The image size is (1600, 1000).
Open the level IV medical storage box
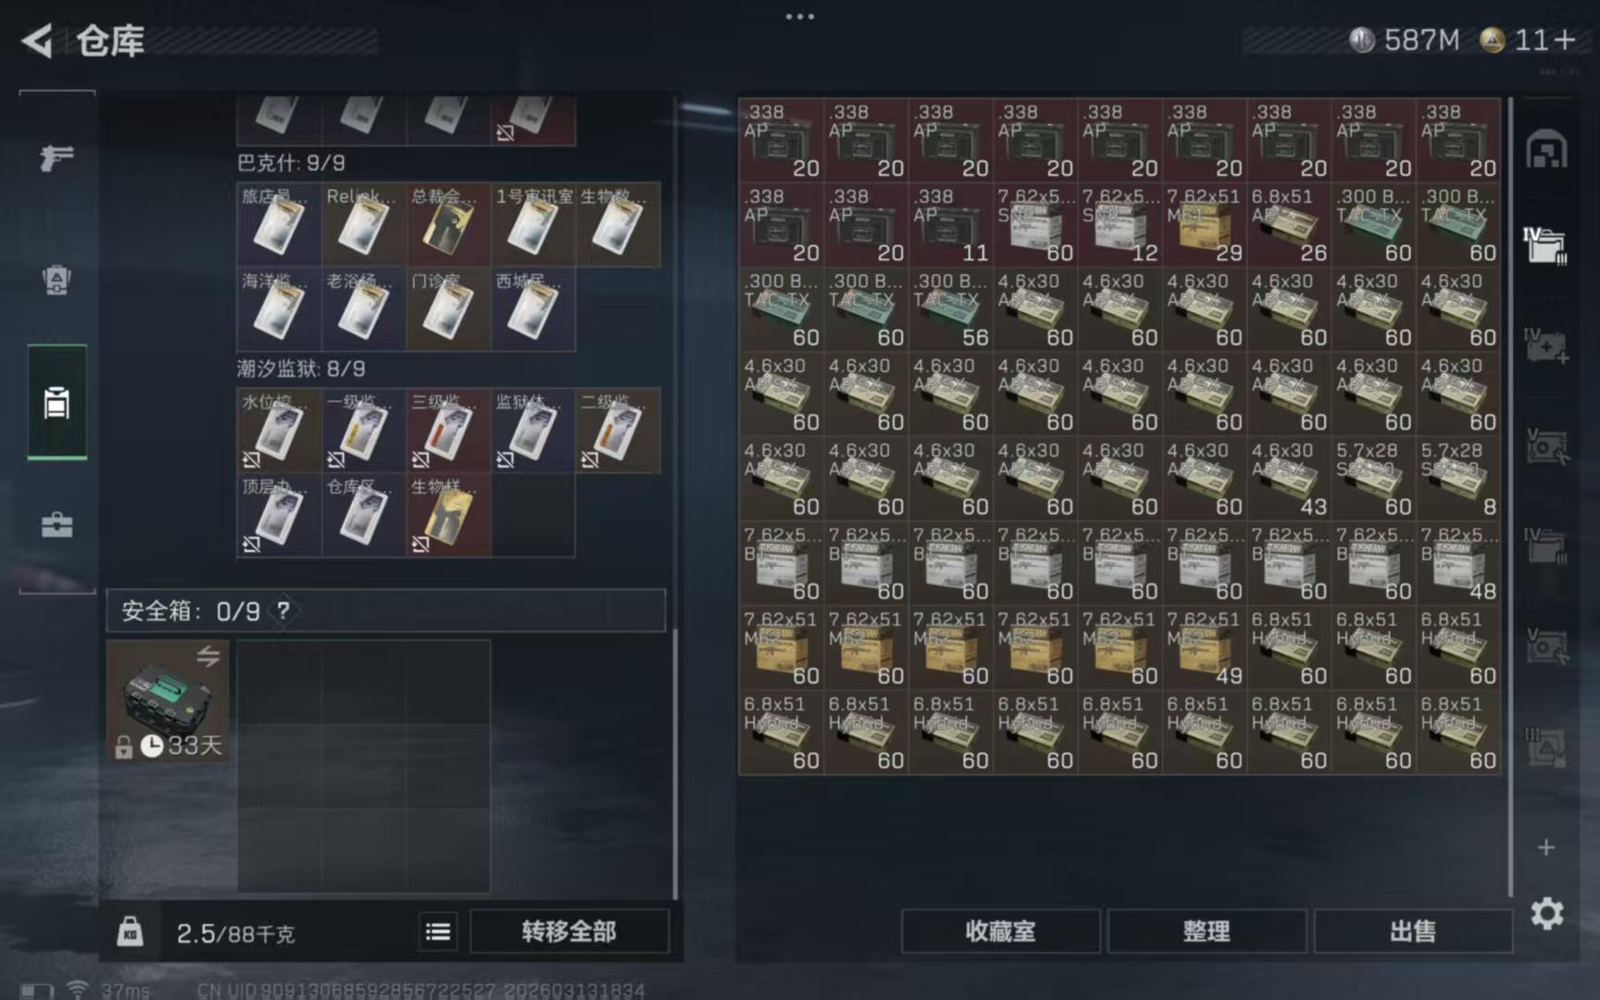(1545, 345)
